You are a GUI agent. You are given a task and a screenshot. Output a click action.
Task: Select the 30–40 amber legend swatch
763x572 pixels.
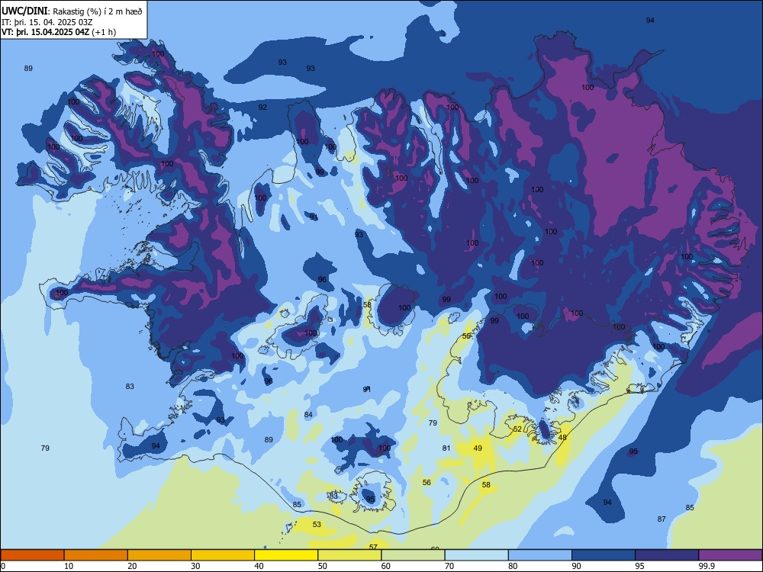[223, 555]
